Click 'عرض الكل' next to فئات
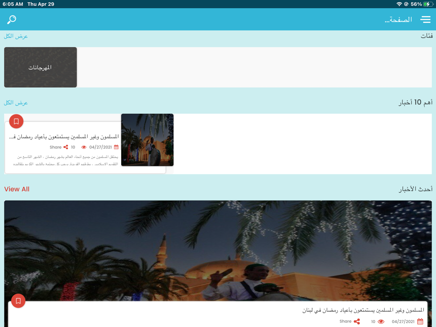Screen dimensions: 436x327 click(16, 36)
